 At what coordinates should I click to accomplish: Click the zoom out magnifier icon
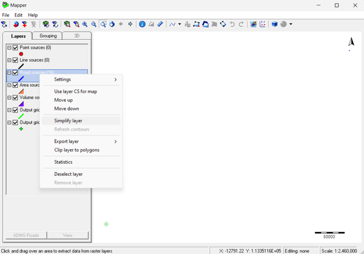(x=94, y=24)
